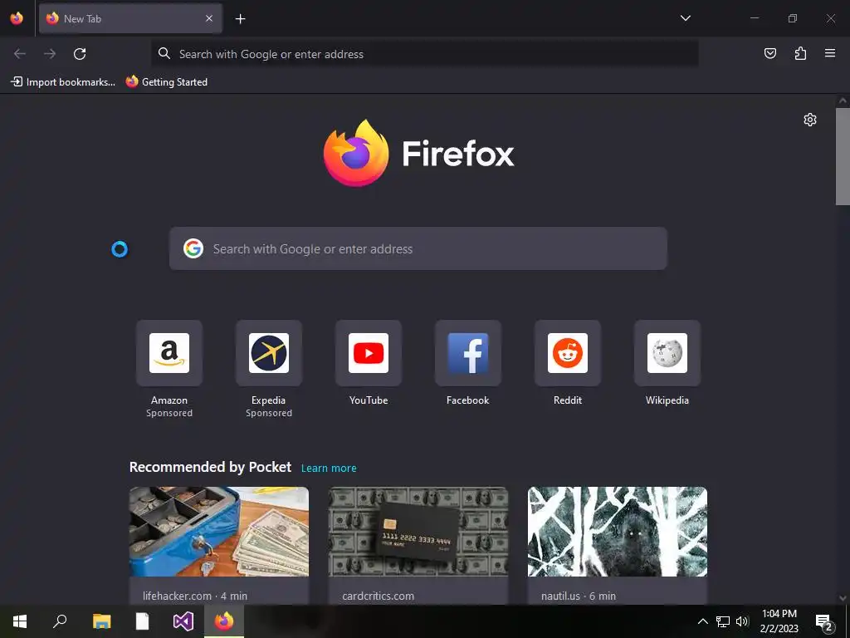Open the nautil.us article thumbnail
Viewport: 850px width, 638px height.
click(618, 532)
